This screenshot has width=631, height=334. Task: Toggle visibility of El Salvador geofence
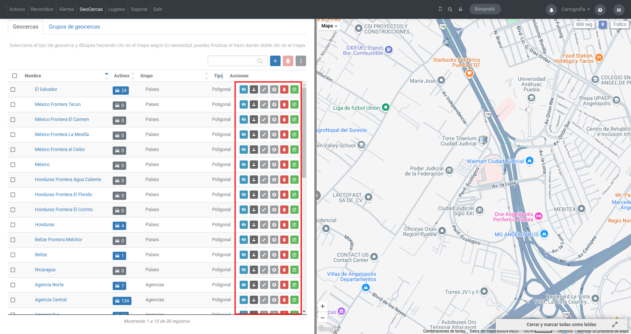[244, 89]
